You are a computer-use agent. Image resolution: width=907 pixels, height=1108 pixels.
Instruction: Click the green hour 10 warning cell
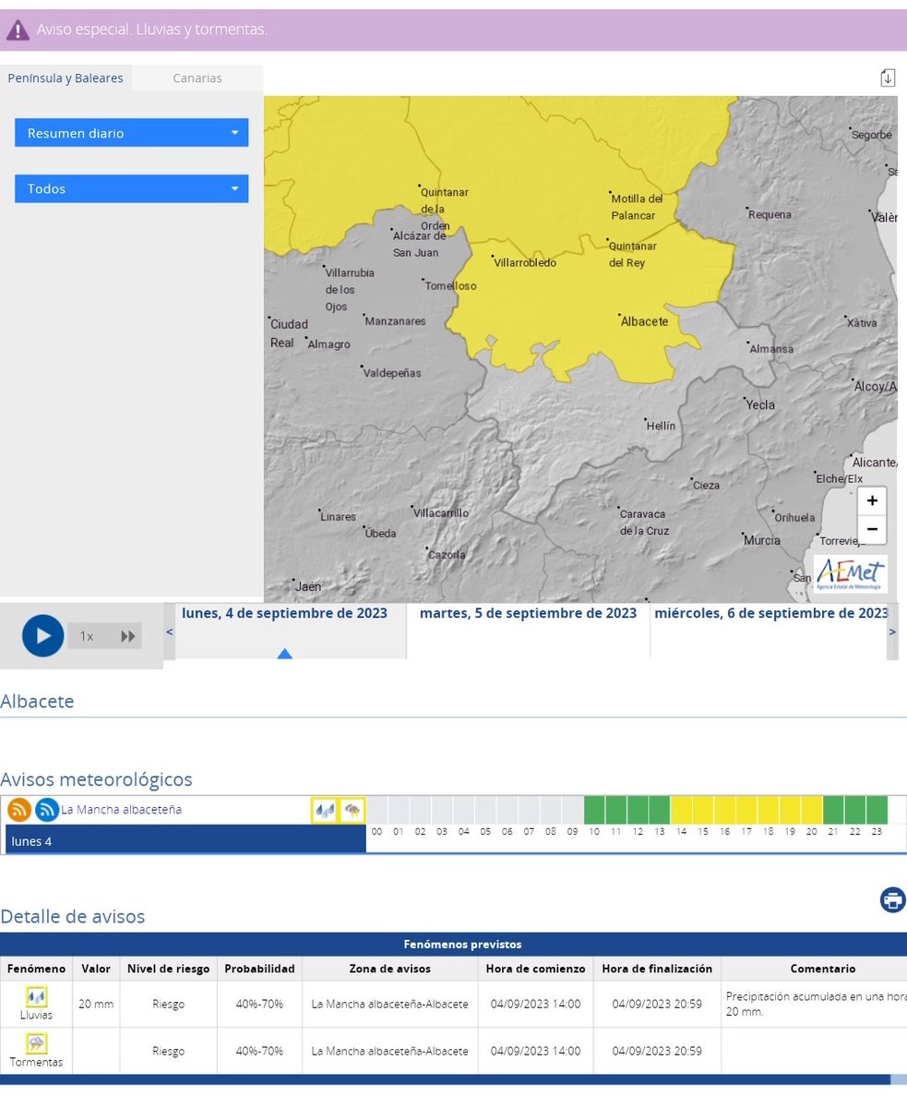pyautogui.click(x=594, y=810)
